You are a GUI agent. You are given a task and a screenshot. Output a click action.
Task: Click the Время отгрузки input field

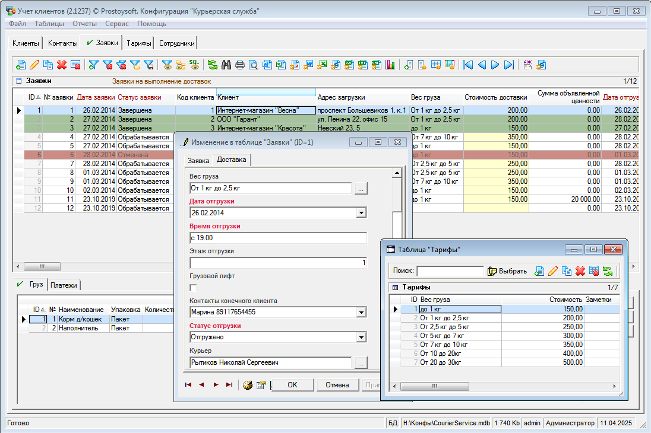click(x=278, y=238)
